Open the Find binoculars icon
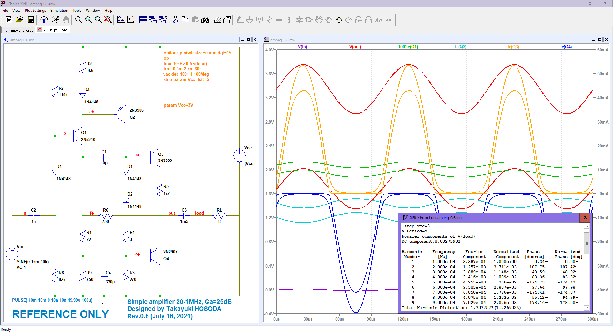Screen dimensions: 613x332 [x=205, y=20]
